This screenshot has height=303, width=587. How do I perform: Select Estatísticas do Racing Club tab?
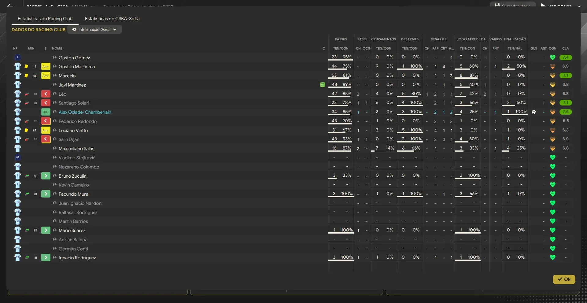45,19
